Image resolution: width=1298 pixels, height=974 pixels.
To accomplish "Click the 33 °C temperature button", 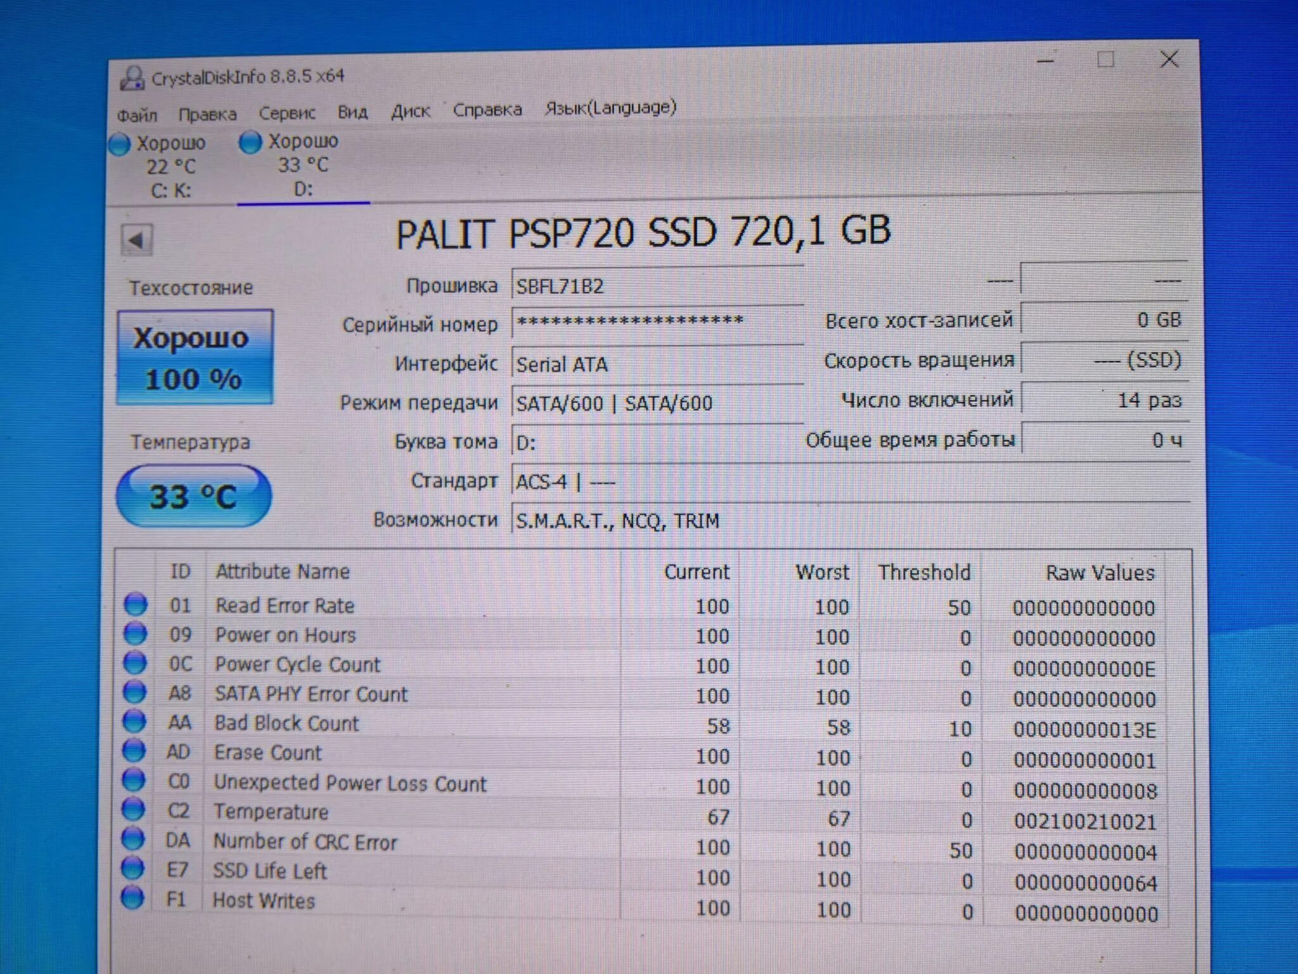I will tap(193, 496).
